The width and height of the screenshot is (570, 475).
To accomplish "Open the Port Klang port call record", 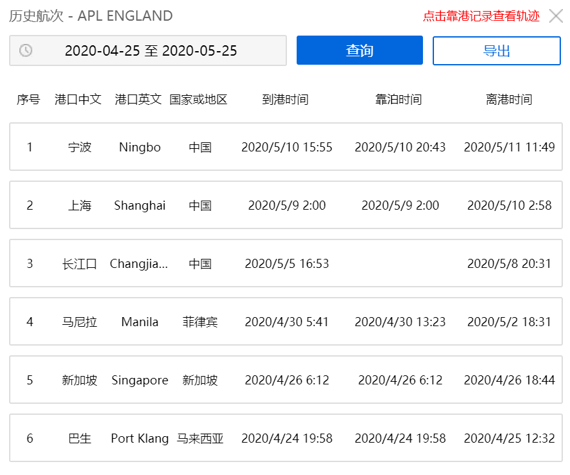I will pyautogui.click(x=286, y=438).
